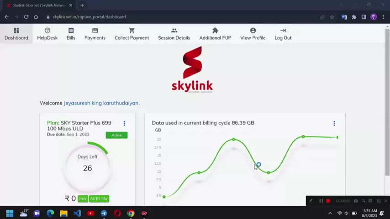Reload the page with browser refresh button
The image size is (390, 219).
point(26,17)
